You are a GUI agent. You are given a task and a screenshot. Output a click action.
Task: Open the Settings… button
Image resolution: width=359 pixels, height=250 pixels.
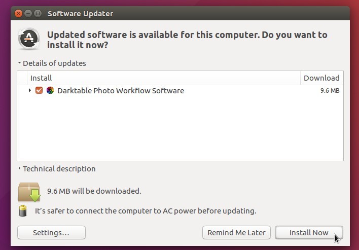(x=52, y=233)
